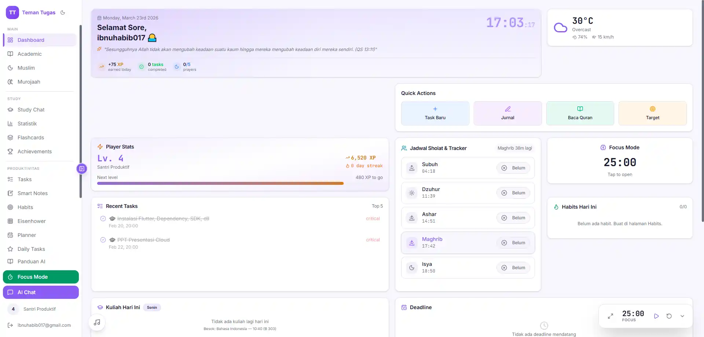Click the sidebar vertical scrollbar
The height and width of the screenshot is (337, 704).
point(80,110)
